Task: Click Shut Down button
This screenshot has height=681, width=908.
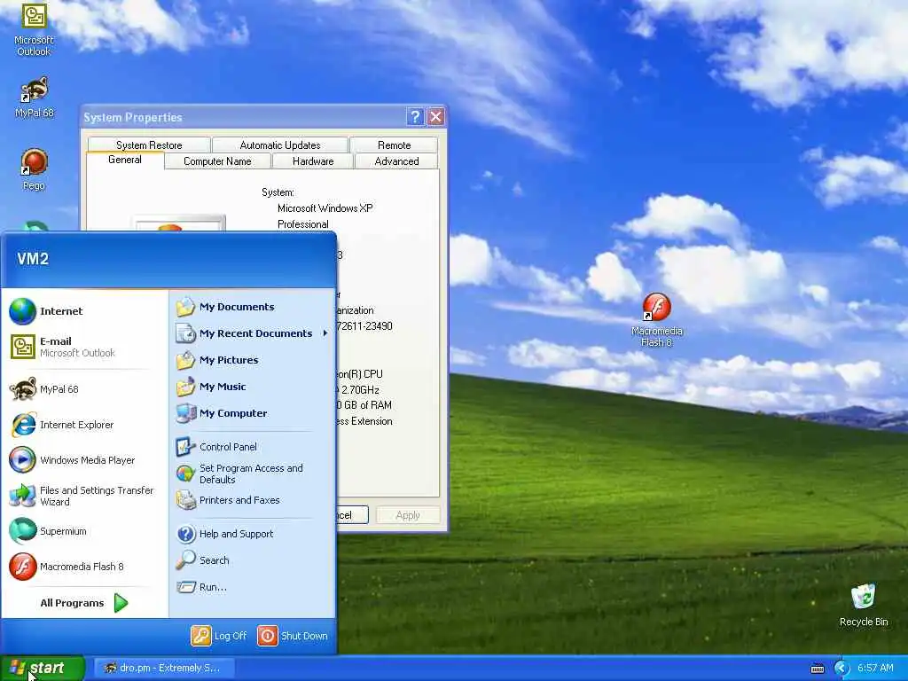Action: click(x=293, y=636)
